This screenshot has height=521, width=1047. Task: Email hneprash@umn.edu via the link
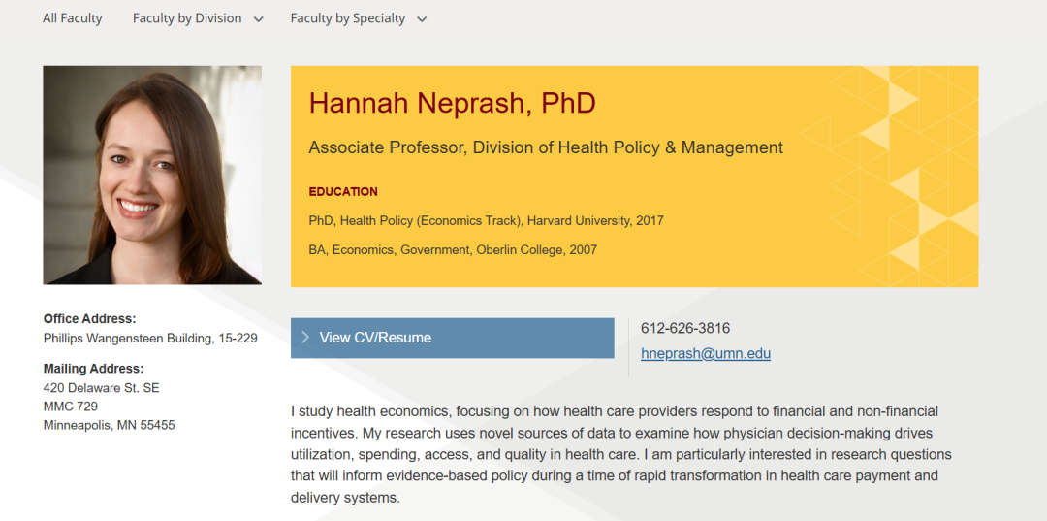pyautogui.click(x=705, y=354)
